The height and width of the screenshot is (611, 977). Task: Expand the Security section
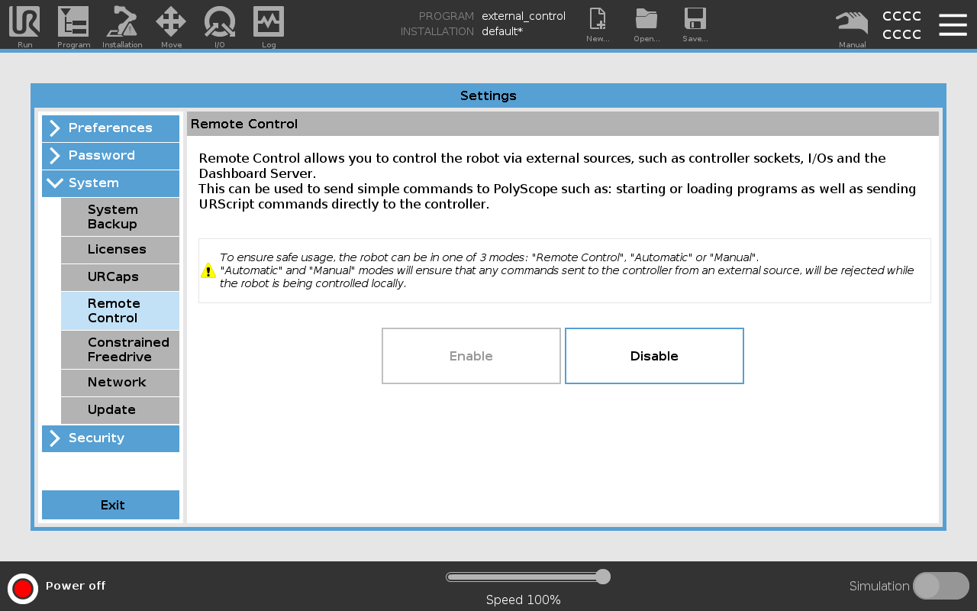point(111,438)
